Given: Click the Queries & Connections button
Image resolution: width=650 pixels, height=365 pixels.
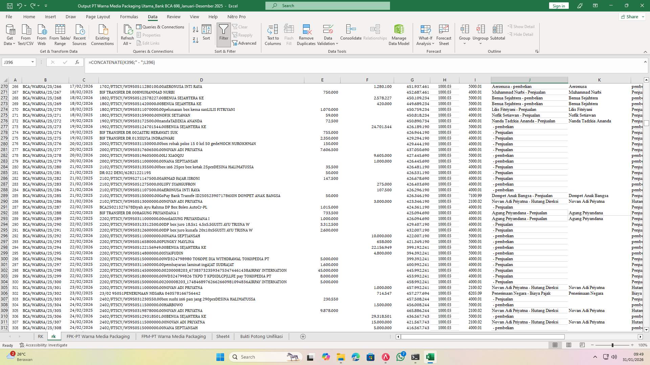Looking at the screenshot, I should tap(161, 27).
